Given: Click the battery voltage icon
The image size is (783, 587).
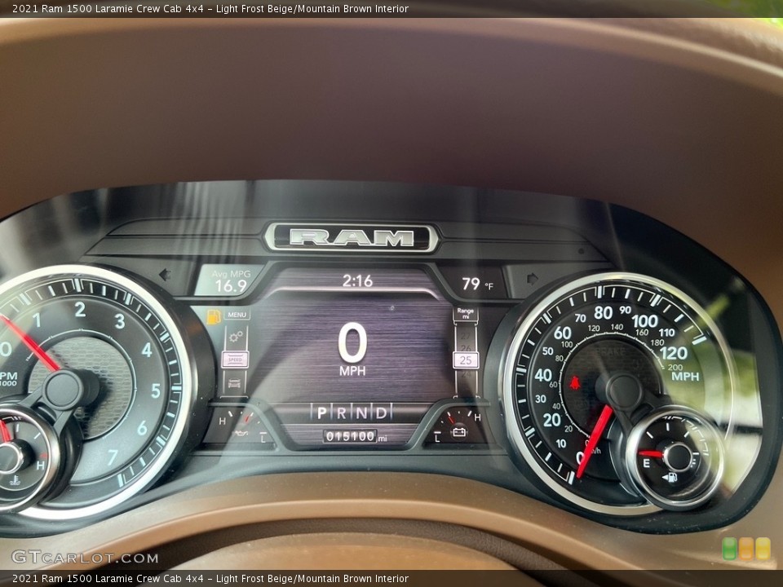Looking at the screenshot, I should [x=459, y=432].
